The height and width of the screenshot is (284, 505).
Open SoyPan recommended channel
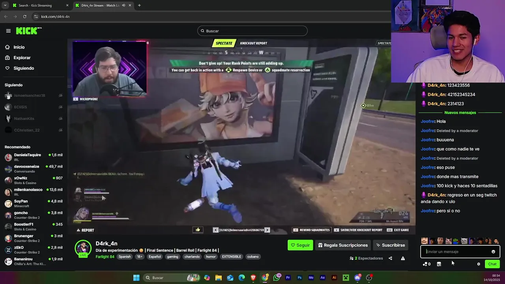pos(34,204)
